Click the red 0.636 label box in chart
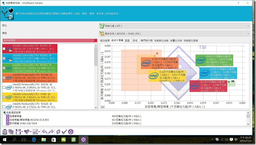 click(208, 86)
